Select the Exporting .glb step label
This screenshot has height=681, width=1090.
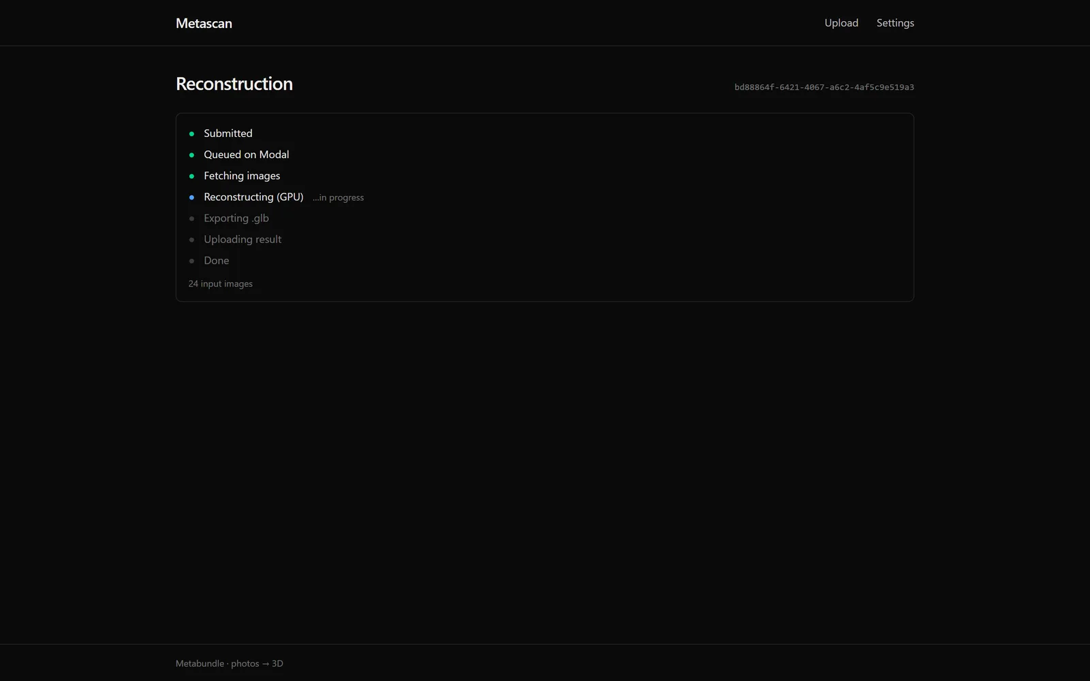click(x=236, y=218)
